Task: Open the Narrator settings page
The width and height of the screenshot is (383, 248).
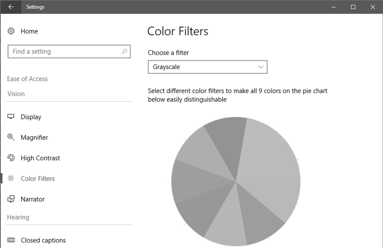Action: pos(32,199)
